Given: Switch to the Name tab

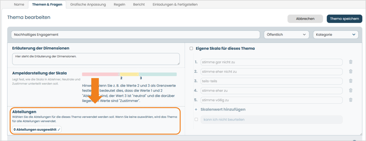Looking at the screenshot, I should pyautogui.click(x=19, y=4).
